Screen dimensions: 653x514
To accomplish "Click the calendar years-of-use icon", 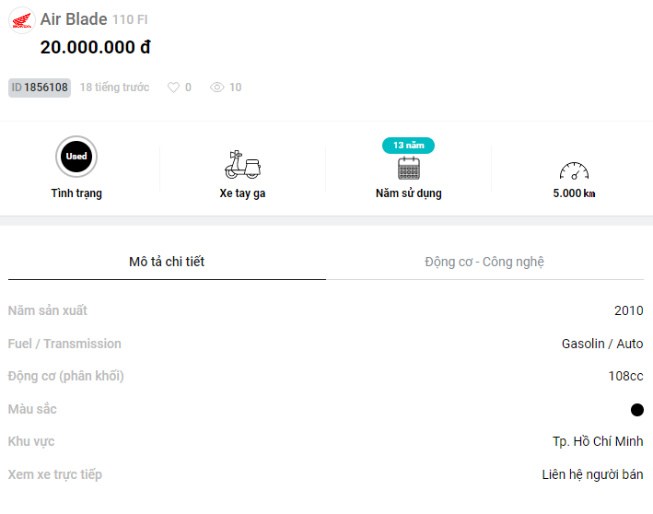I will [x=409, y=168].
